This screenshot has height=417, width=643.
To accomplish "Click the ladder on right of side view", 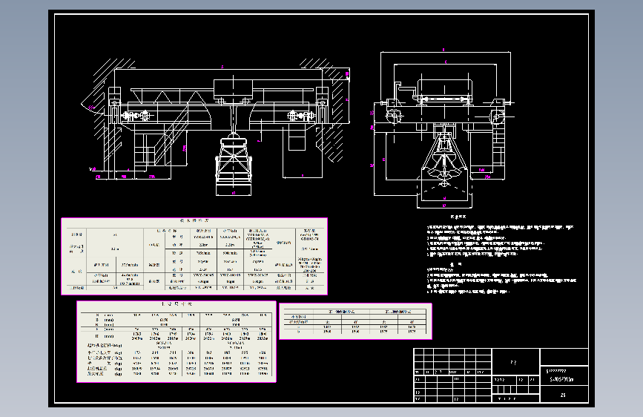I will point(498,145).
